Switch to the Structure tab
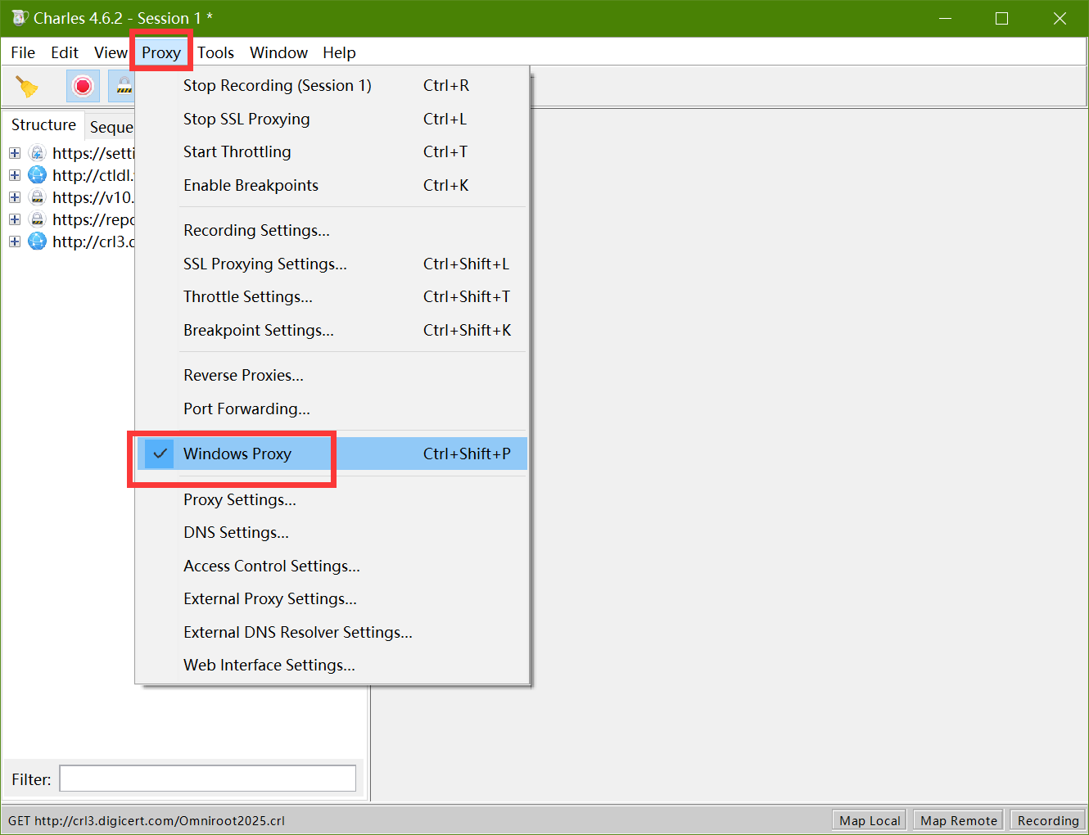The image size is (1089, 835). [43, 125]
